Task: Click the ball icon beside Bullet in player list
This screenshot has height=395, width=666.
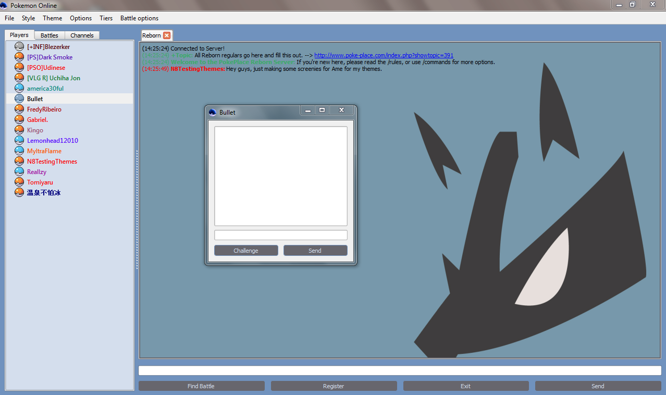Action: pos(19,98)
